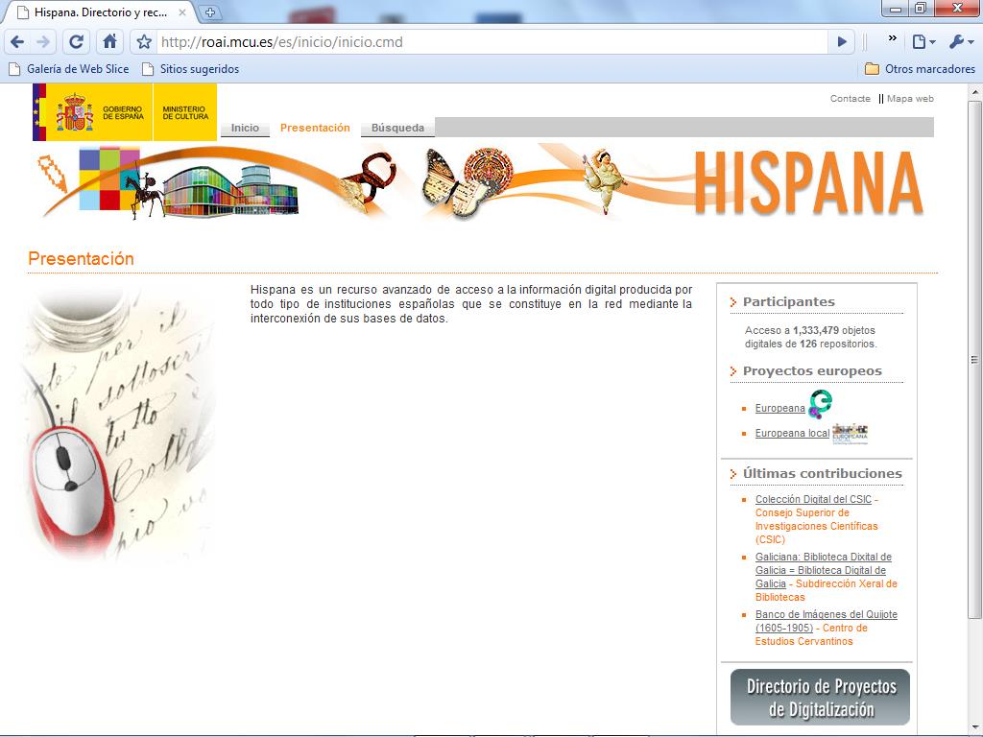Screen dimensions: 983x737
Task: Click Directorio de Proyectos de Digitalización button
Action: tap(820, 698)
